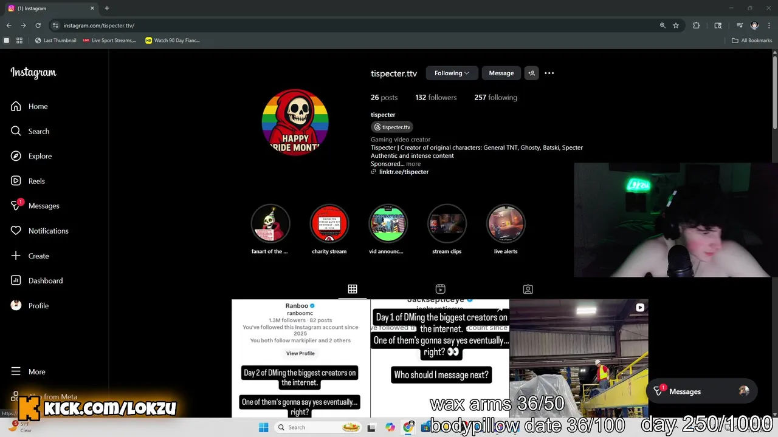
Task: Open the Explore section
Action: click(x=31, y=156)
